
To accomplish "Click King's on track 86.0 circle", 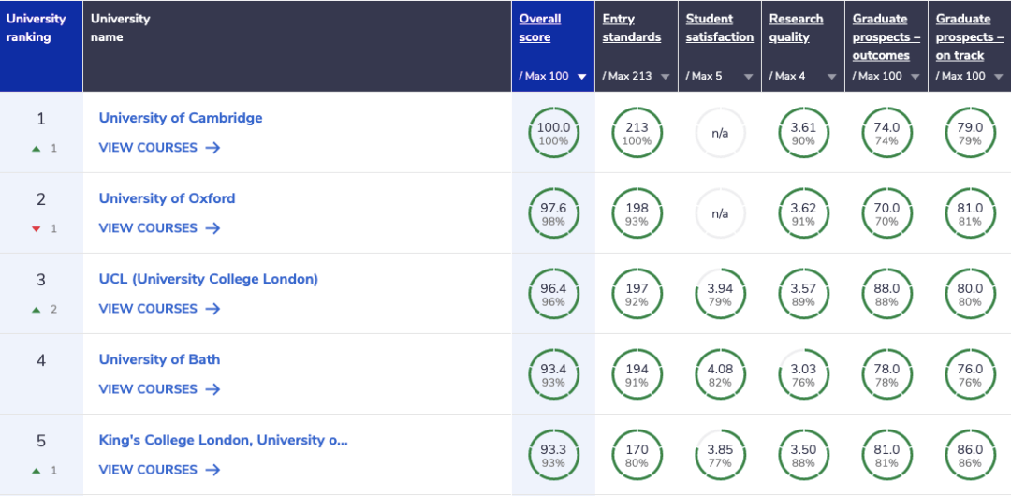I will (x=970, y=456).
